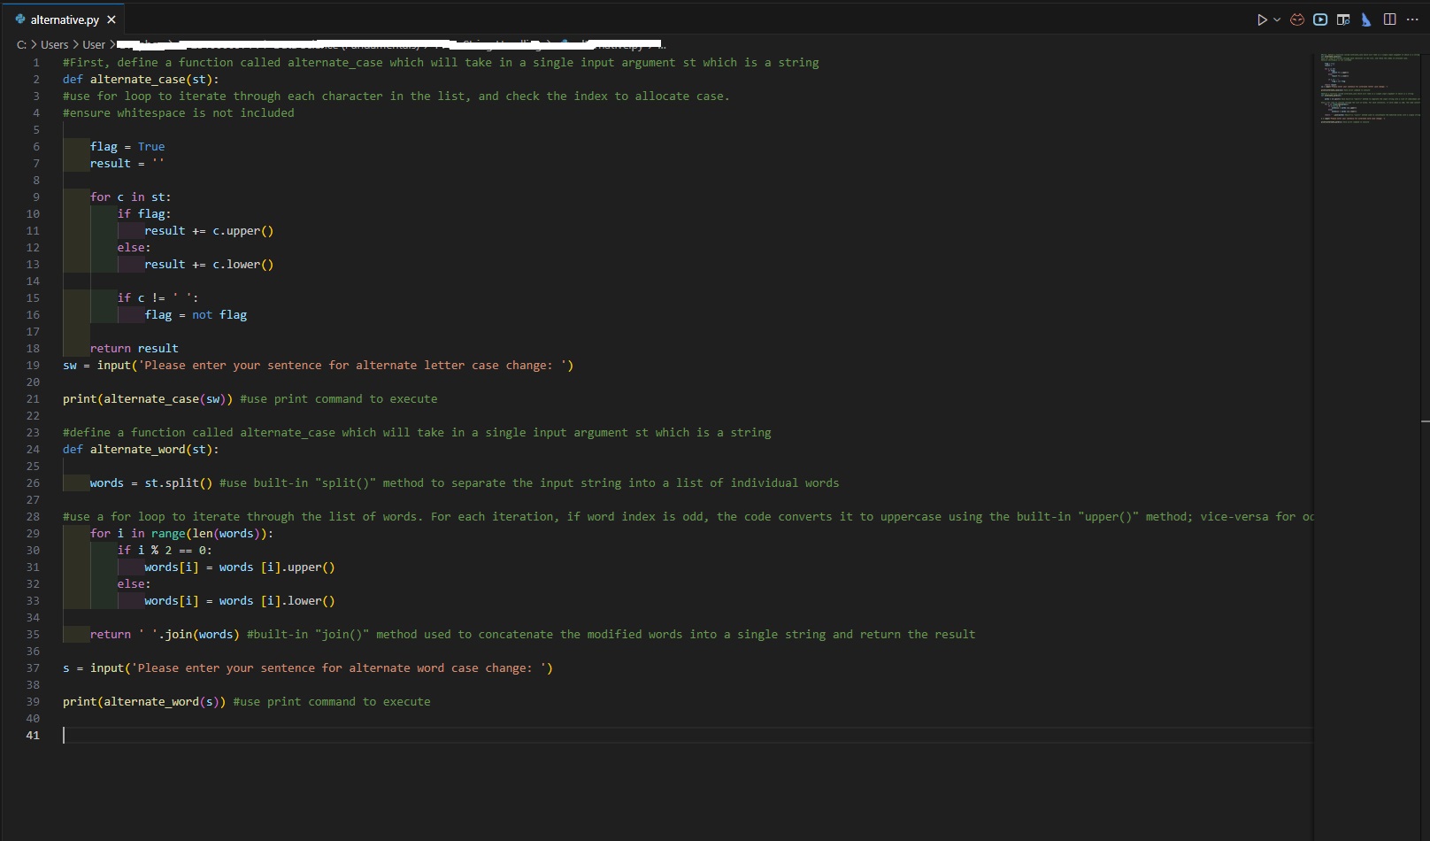The height and width of the screenshot is (841, 1430).
Task: Click the cat face extension icon
Action: 1295,18
